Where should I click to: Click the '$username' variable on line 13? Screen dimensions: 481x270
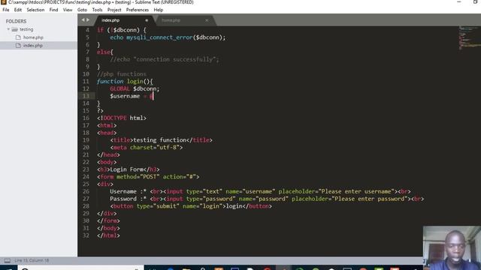(125, 96)
